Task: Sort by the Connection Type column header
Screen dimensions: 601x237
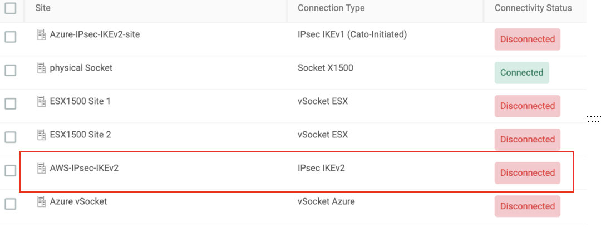Action: 331,8
